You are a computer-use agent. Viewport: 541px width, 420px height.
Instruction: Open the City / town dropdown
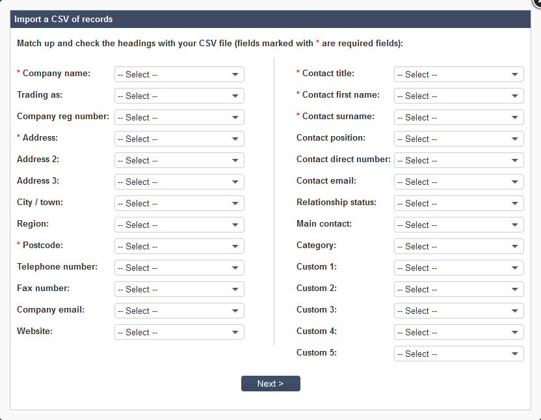click(x=179, y=203)
